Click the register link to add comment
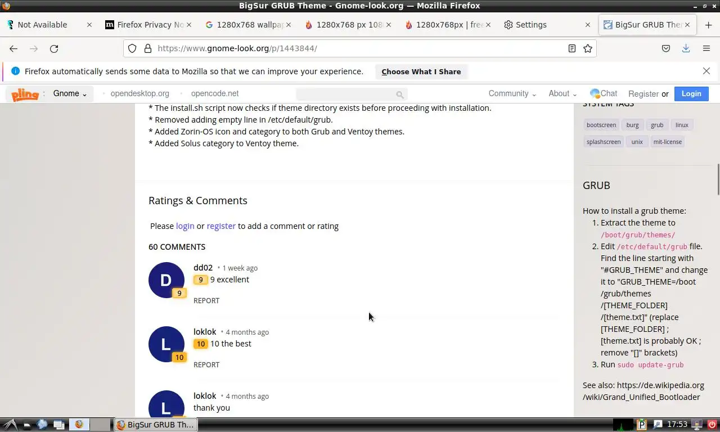The width and height of the screenshot is (720, 432). [221, 226]
